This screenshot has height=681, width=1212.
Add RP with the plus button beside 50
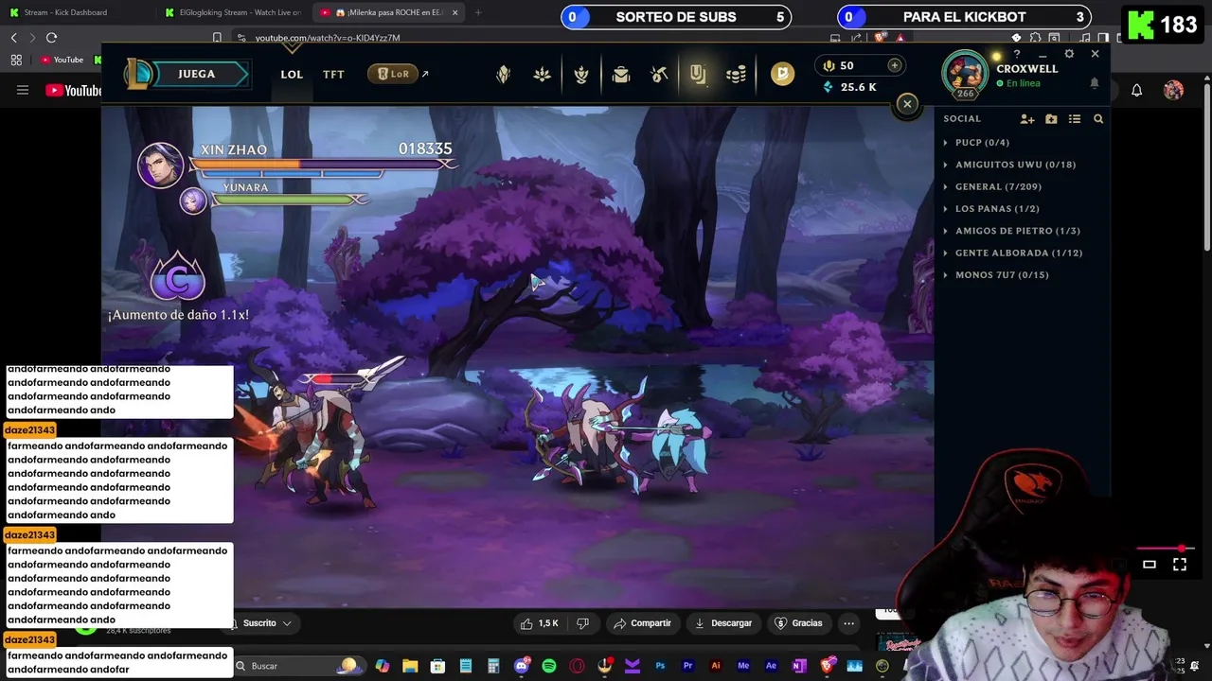(x=894, y=65)
